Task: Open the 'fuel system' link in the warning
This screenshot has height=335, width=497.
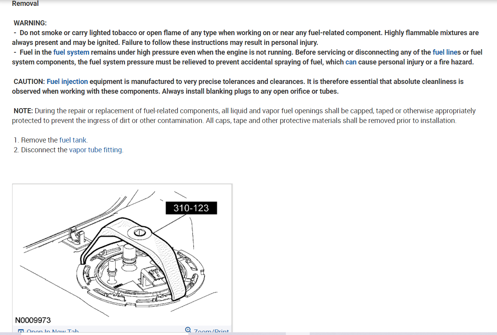Action: click(71, 52)
